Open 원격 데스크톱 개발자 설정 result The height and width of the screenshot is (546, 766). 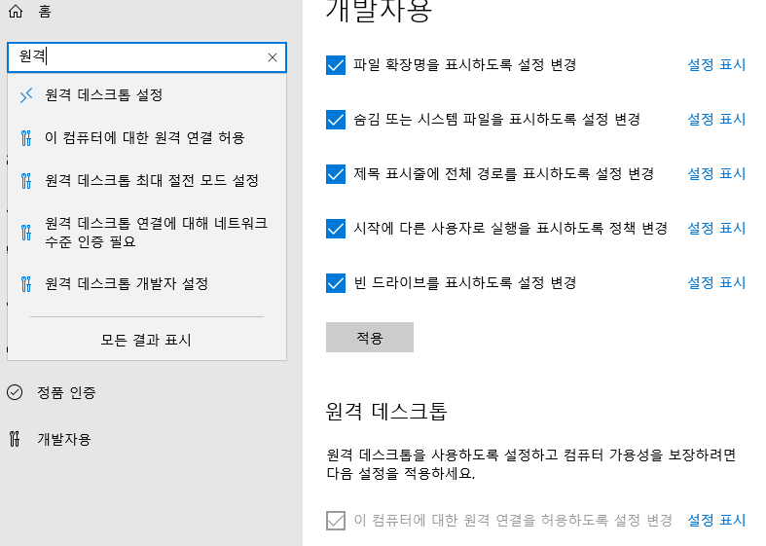click(147, 284)
